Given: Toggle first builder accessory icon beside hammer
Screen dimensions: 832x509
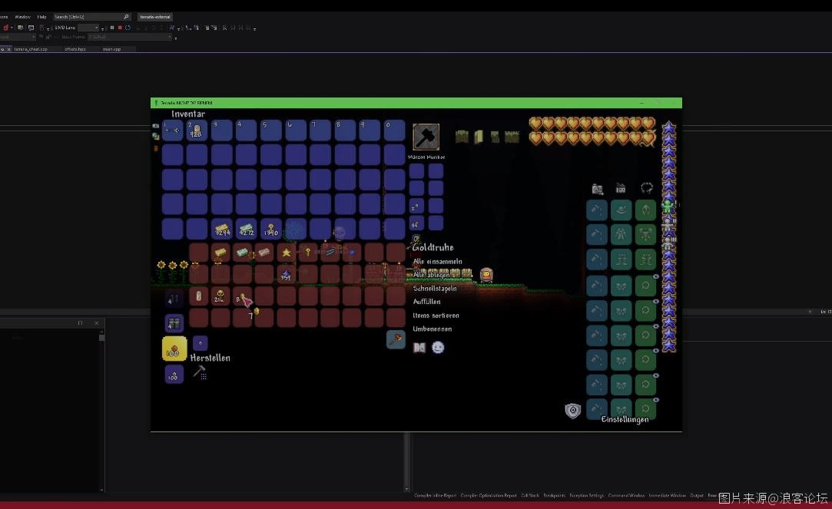Looking at the screenshot, I should 462,137.
